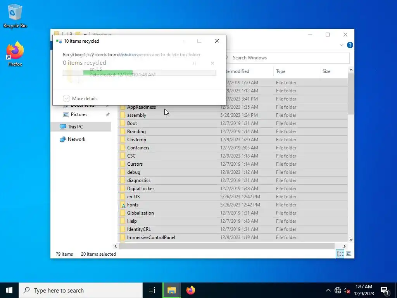The height and width of the screenshot is (298, 397).
Task: Show hidden system tray icons
Action: click(x=328, y=290)
